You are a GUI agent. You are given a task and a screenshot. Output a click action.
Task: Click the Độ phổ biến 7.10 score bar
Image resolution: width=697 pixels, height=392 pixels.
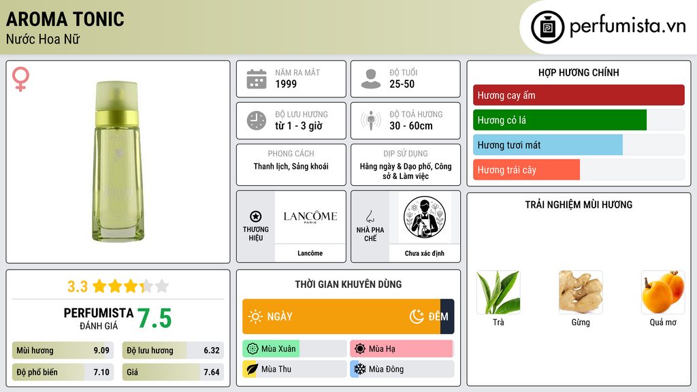[63, 372]
